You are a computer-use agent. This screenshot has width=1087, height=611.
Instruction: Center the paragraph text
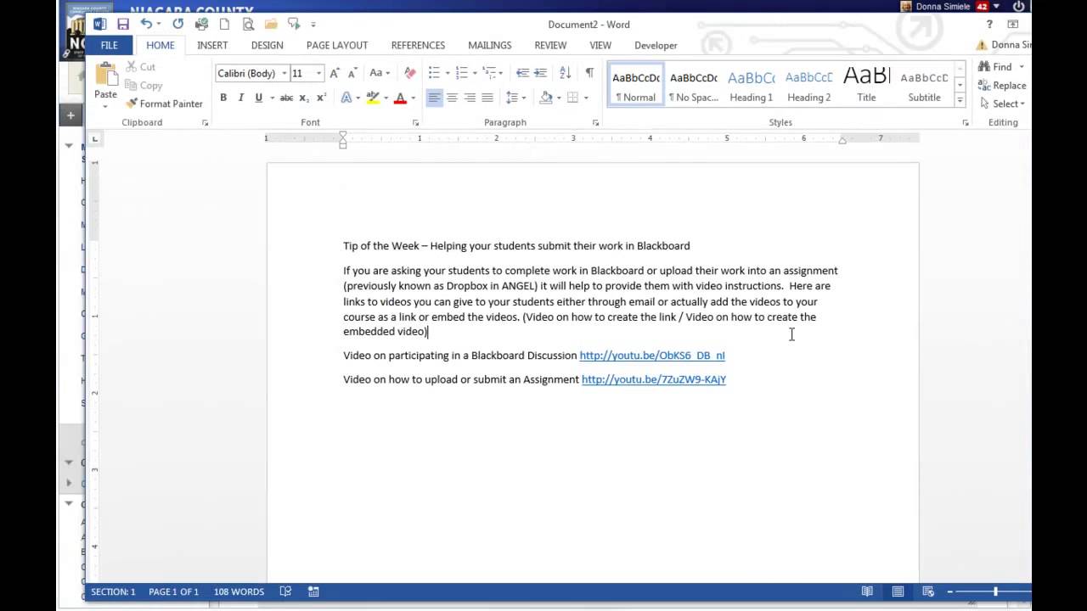452,98
